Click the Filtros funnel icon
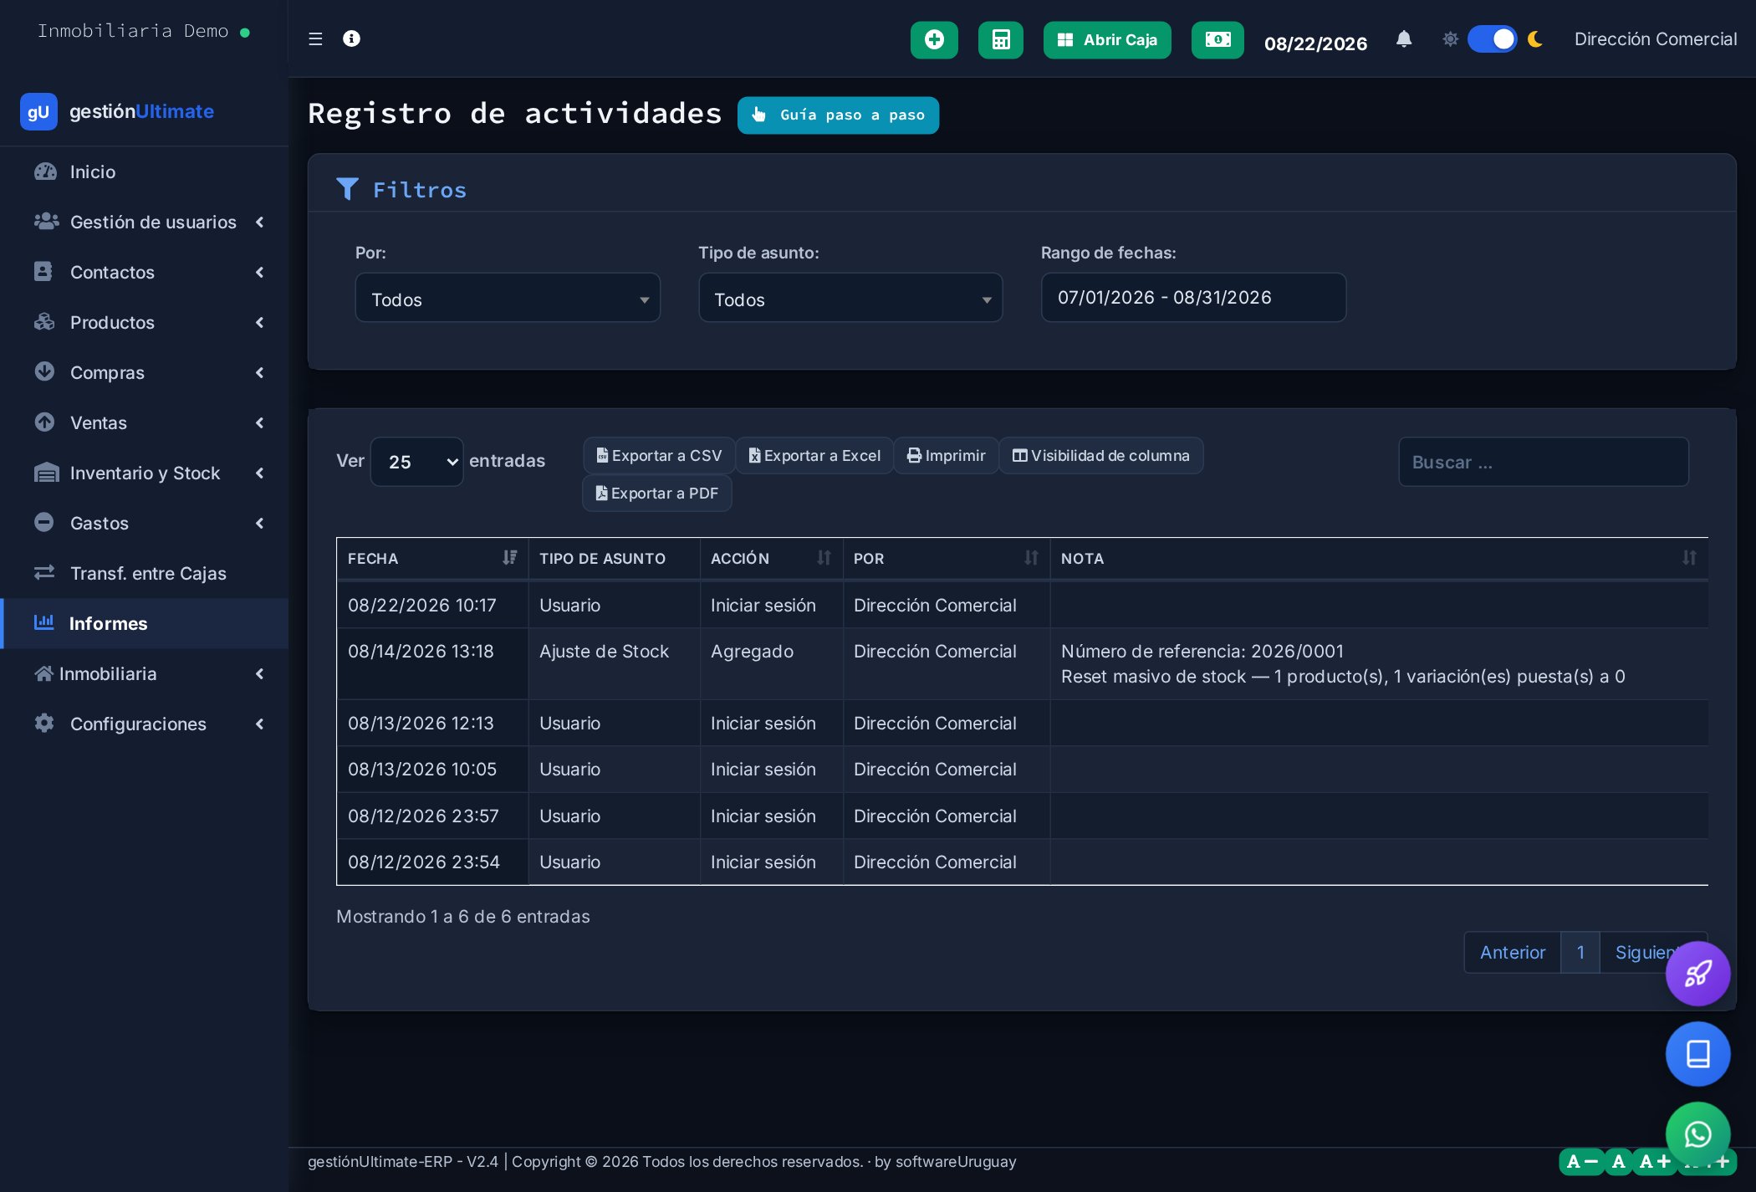Image resolution: width=1756 pixels, height=1192 pixels. point(347,190)
